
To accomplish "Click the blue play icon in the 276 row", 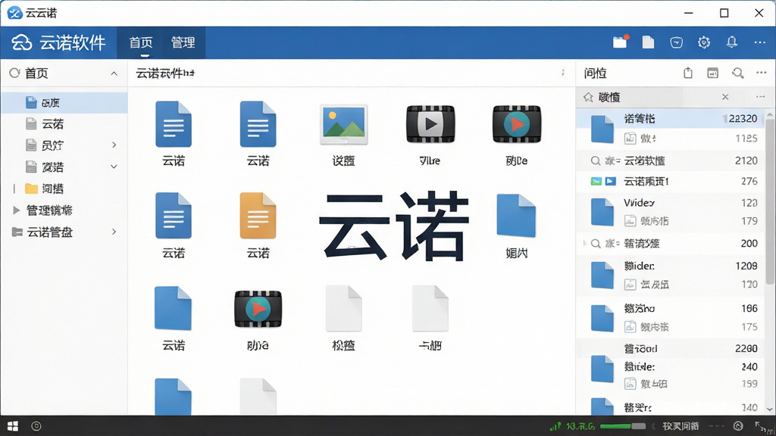I will (611, 182).
